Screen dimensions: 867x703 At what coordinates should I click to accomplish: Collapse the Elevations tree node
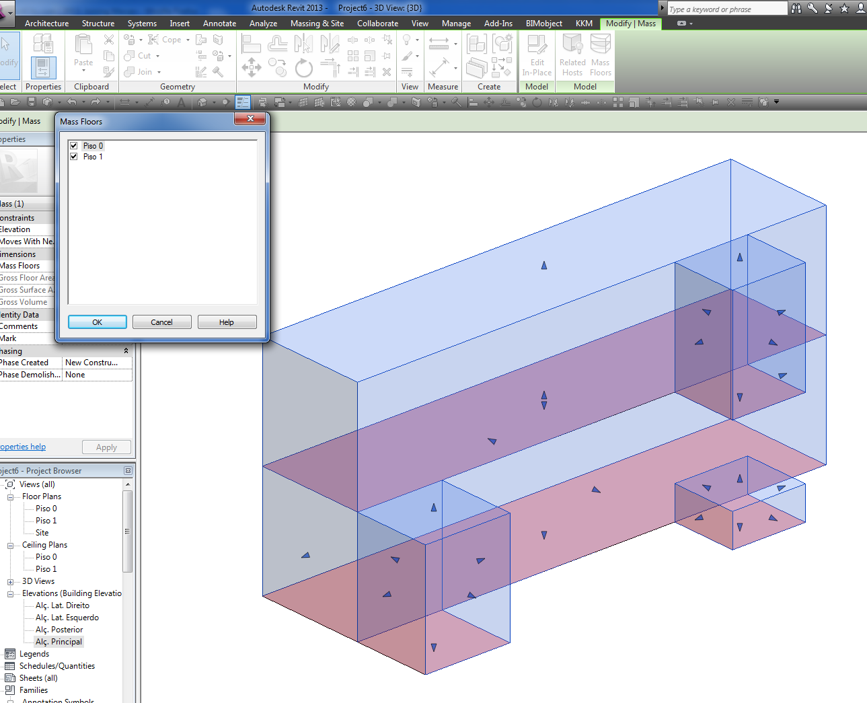pyautogui.click(x=11, y=594)
